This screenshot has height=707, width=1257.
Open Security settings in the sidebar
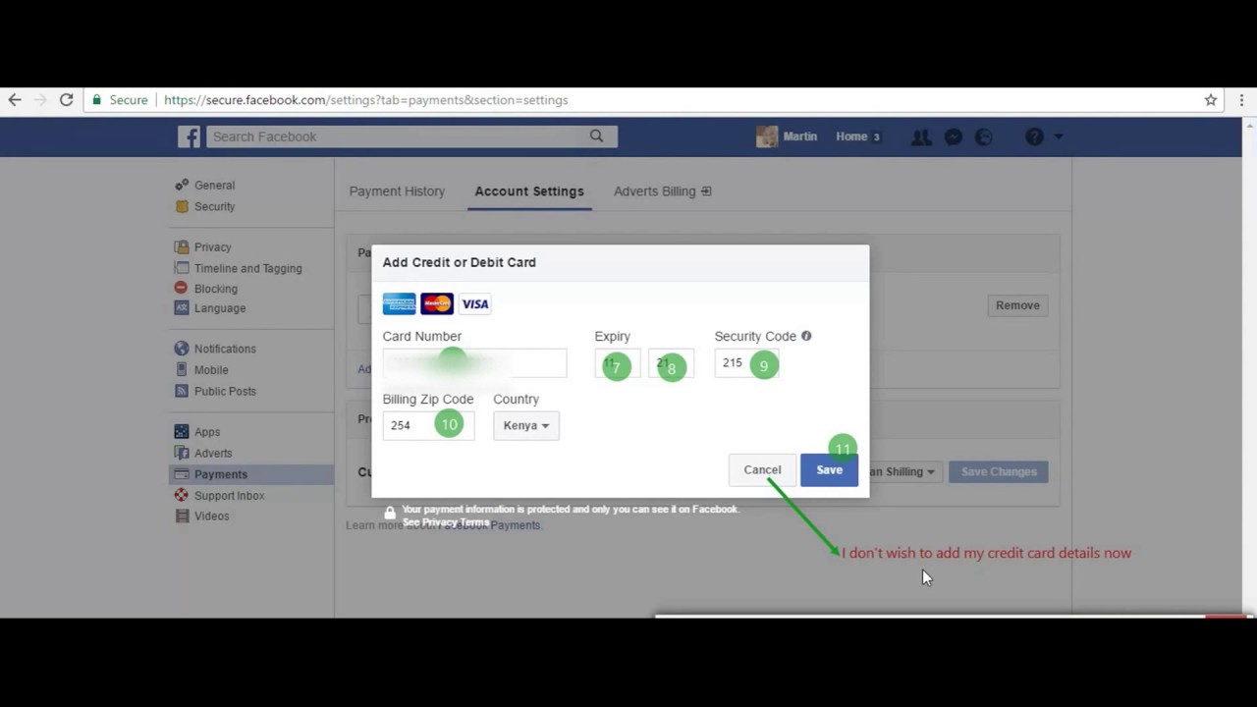pos(214,206)
